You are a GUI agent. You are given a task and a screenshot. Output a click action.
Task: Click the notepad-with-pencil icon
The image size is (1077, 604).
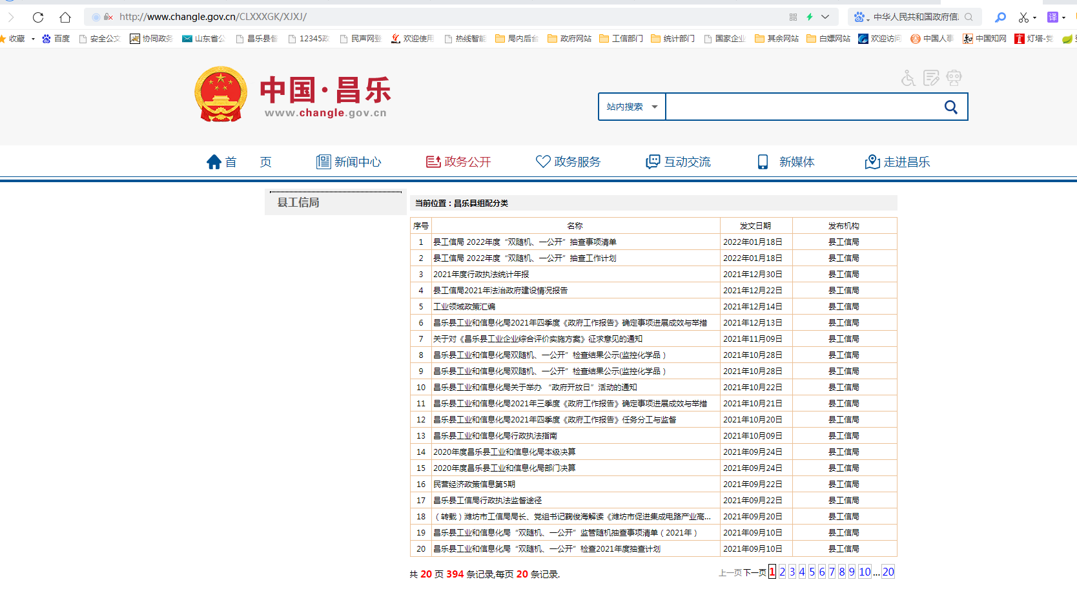(x=931, y=78)
